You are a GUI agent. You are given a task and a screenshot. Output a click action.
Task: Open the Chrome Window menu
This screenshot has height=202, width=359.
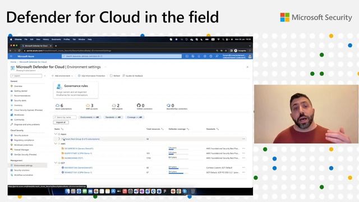pyautogui.click(x=82, y=39)
